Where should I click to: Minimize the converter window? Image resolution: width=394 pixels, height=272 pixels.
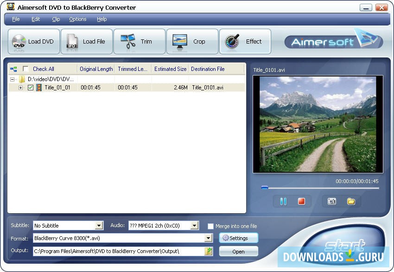366,8
